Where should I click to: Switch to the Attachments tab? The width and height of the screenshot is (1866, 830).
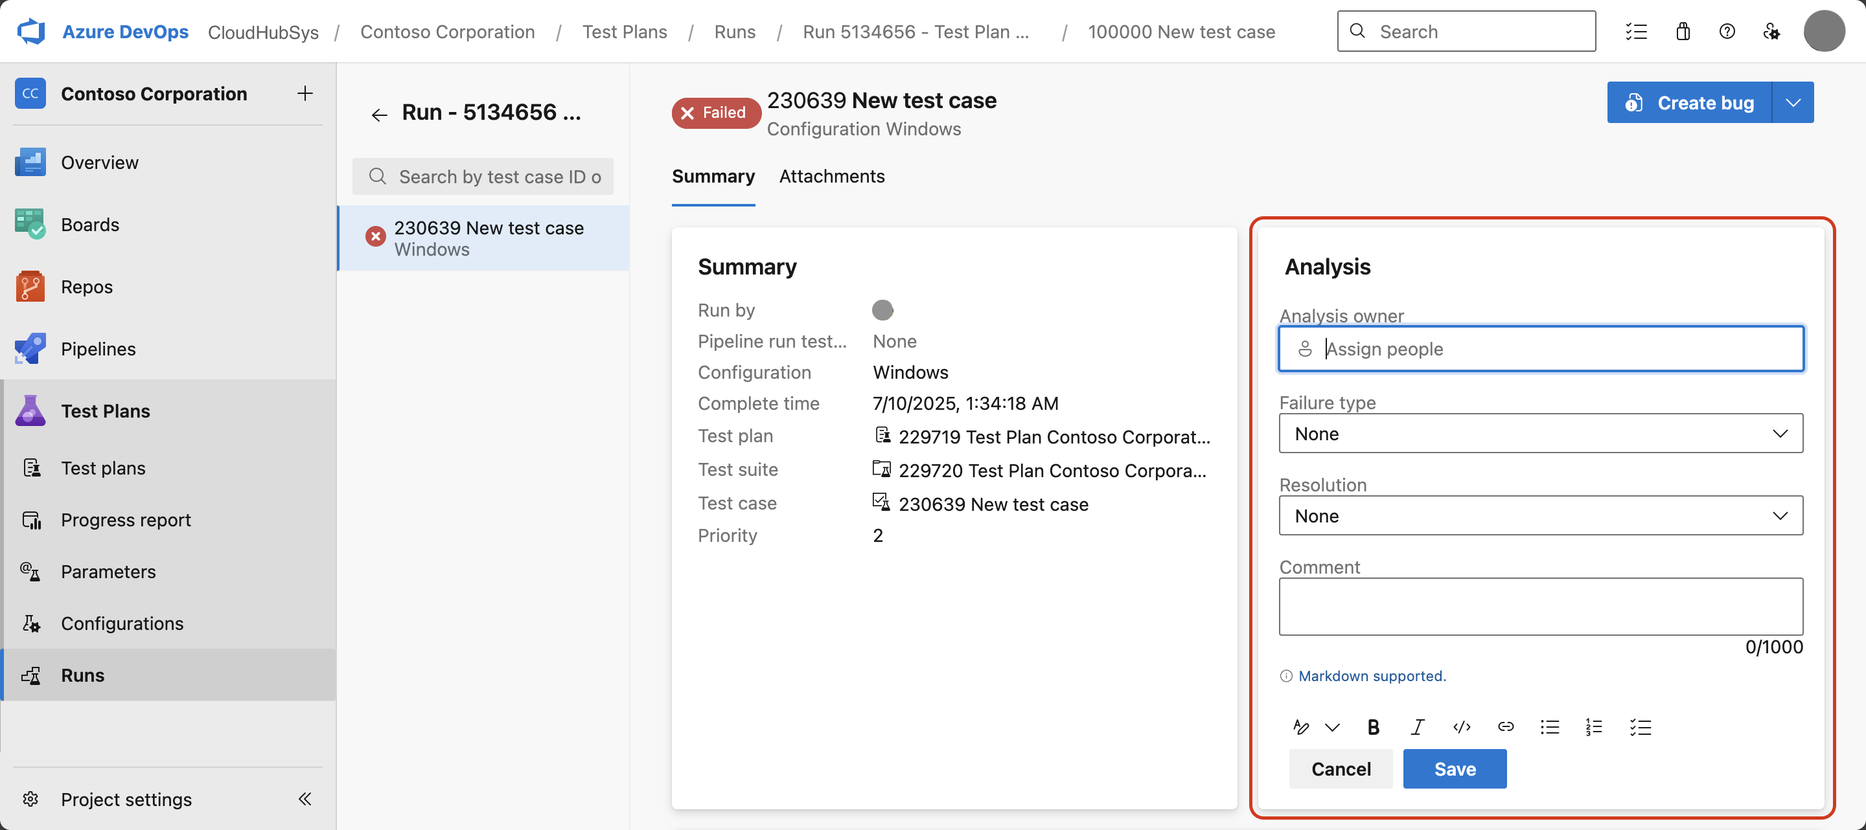831,177
